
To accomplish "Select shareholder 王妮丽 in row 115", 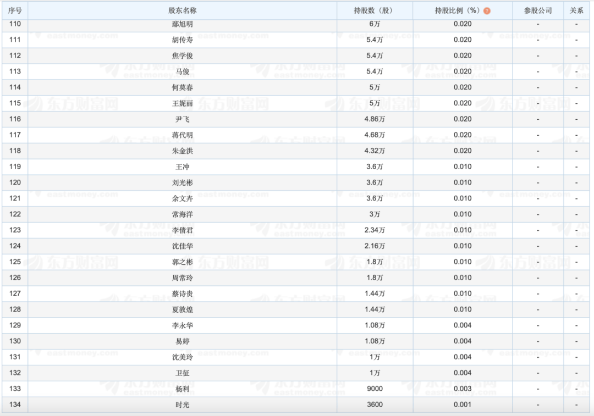I will point(182,103).
